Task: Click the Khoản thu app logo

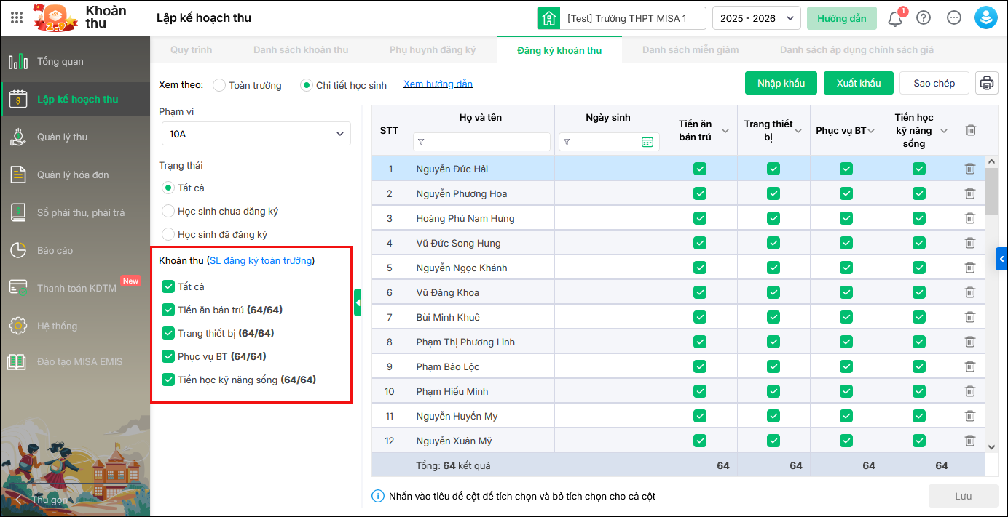Action: pos(55,18)
